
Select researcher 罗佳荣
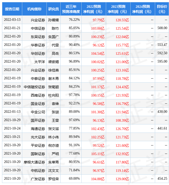click(x=54, y=179)
